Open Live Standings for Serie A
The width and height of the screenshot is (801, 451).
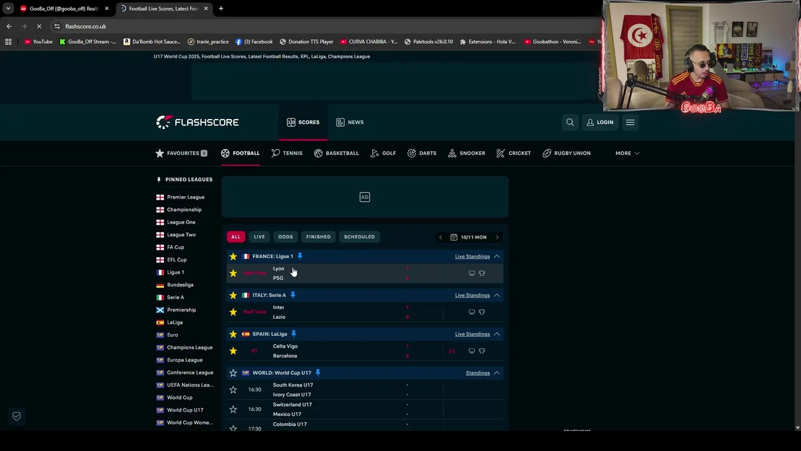click(x=472, y=295)
